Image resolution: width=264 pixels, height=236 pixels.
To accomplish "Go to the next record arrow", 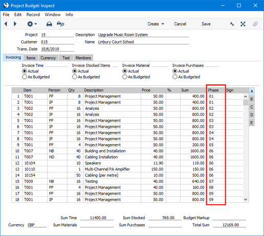I will [x=15, y=24].
